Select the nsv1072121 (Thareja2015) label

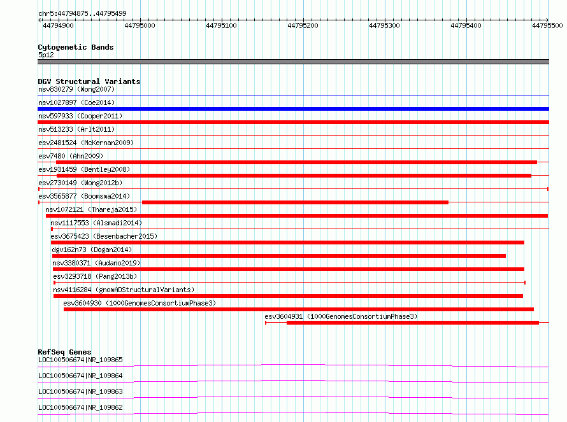[x=91, y=209]
